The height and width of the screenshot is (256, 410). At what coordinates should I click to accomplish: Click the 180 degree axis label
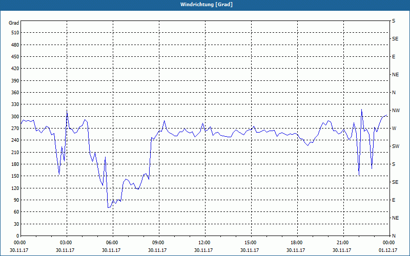tap(15, 164)
